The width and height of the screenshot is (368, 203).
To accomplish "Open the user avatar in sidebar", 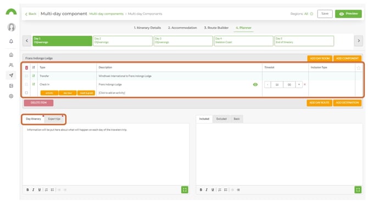I will (11, 27).
